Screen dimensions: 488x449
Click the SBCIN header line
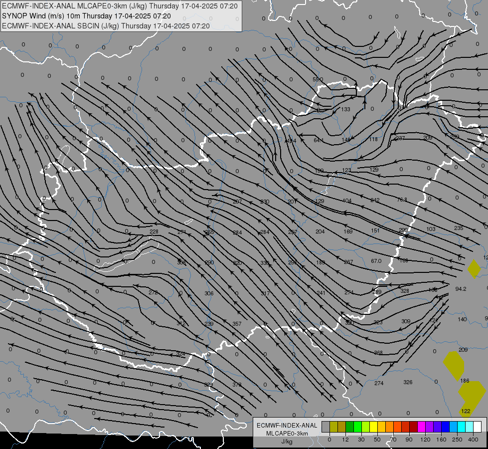tap(106, 26)
